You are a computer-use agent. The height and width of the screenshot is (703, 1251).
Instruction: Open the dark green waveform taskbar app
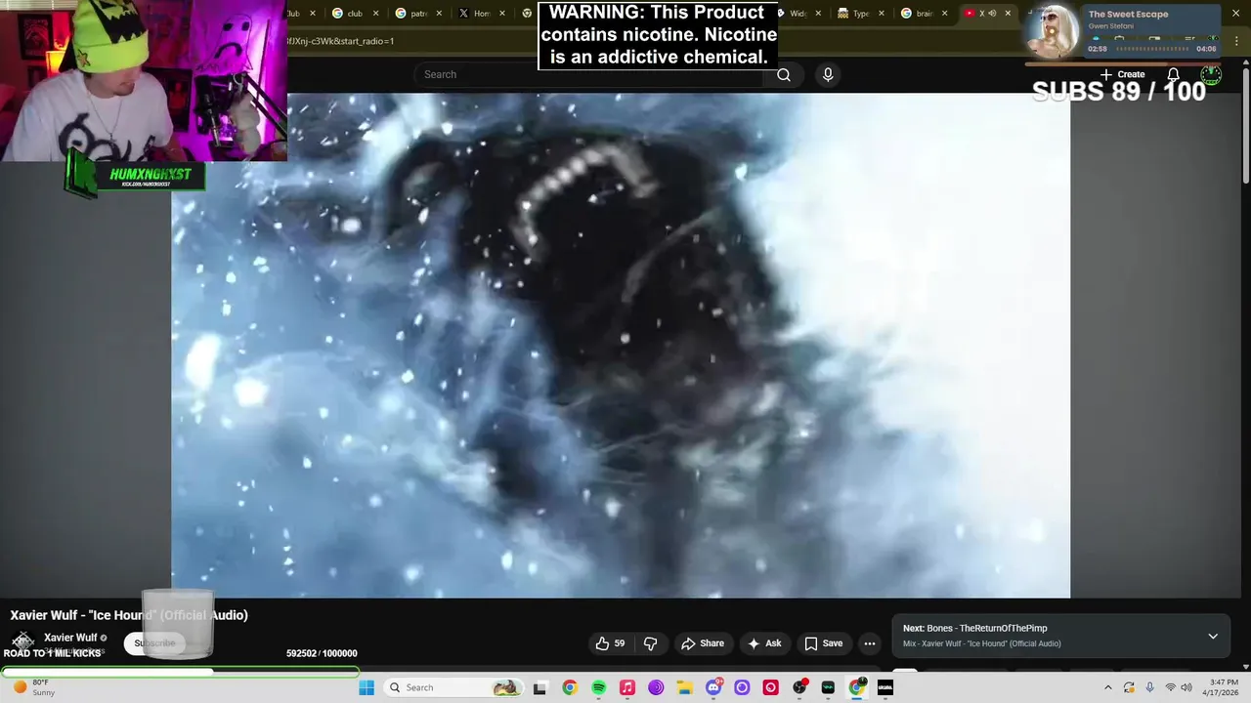828,687
